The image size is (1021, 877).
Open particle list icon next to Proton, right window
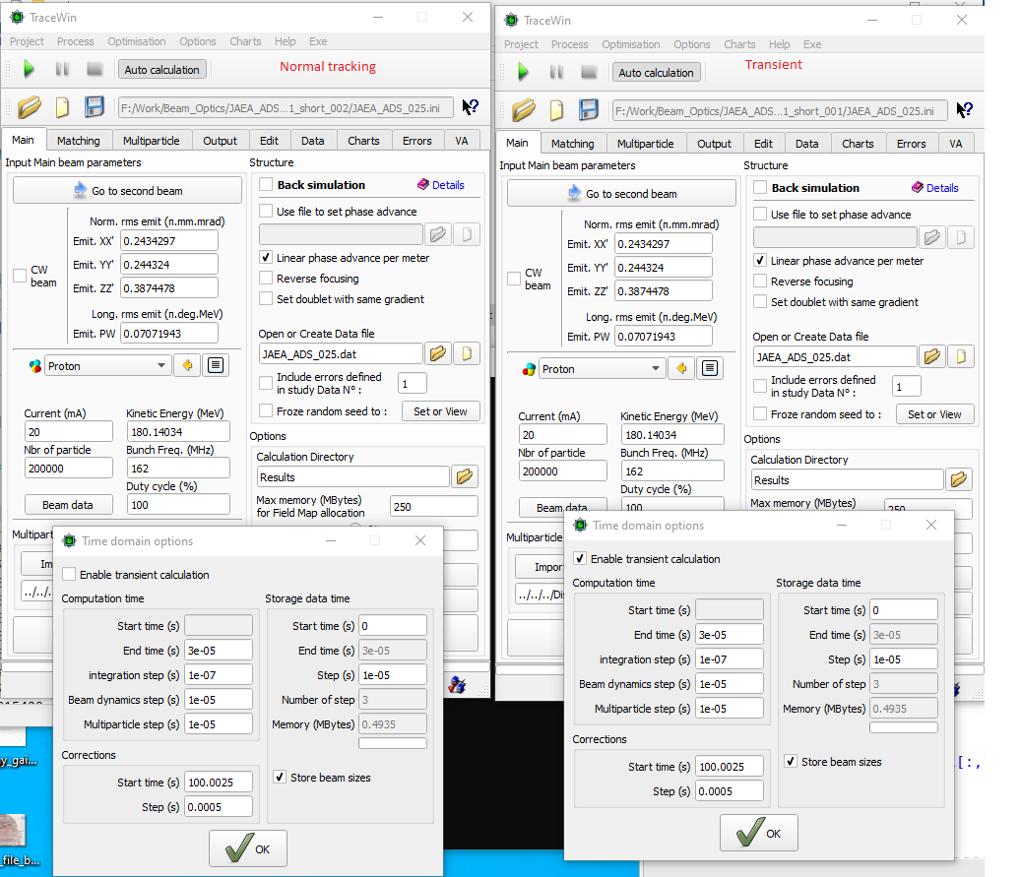click(x=710, y=368)
